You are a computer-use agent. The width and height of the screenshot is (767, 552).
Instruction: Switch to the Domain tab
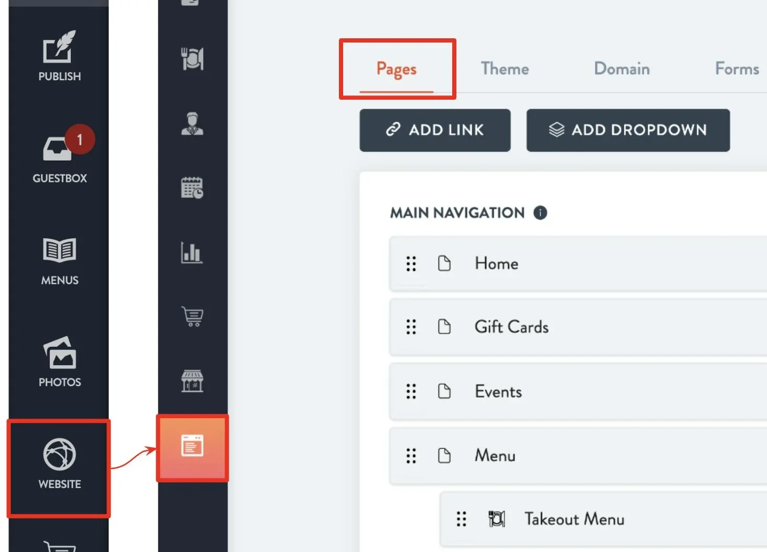[622, 69]
